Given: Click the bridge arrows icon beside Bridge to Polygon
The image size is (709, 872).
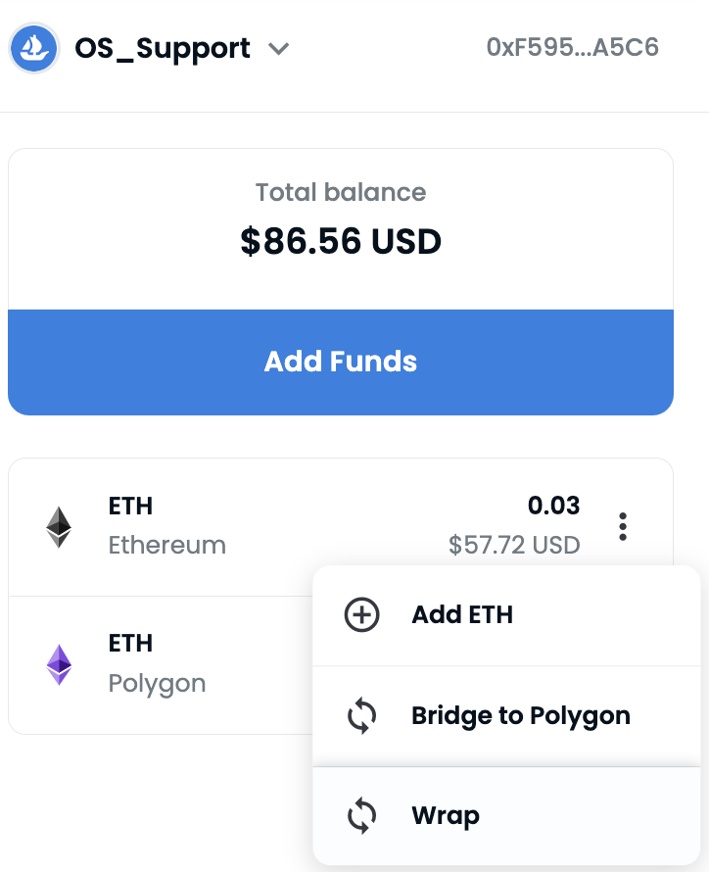Looking at the screenshot, I should (362, 716).
